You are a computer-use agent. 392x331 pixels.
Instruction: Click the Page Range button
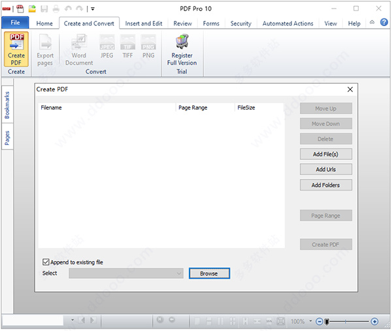(326, 215)
